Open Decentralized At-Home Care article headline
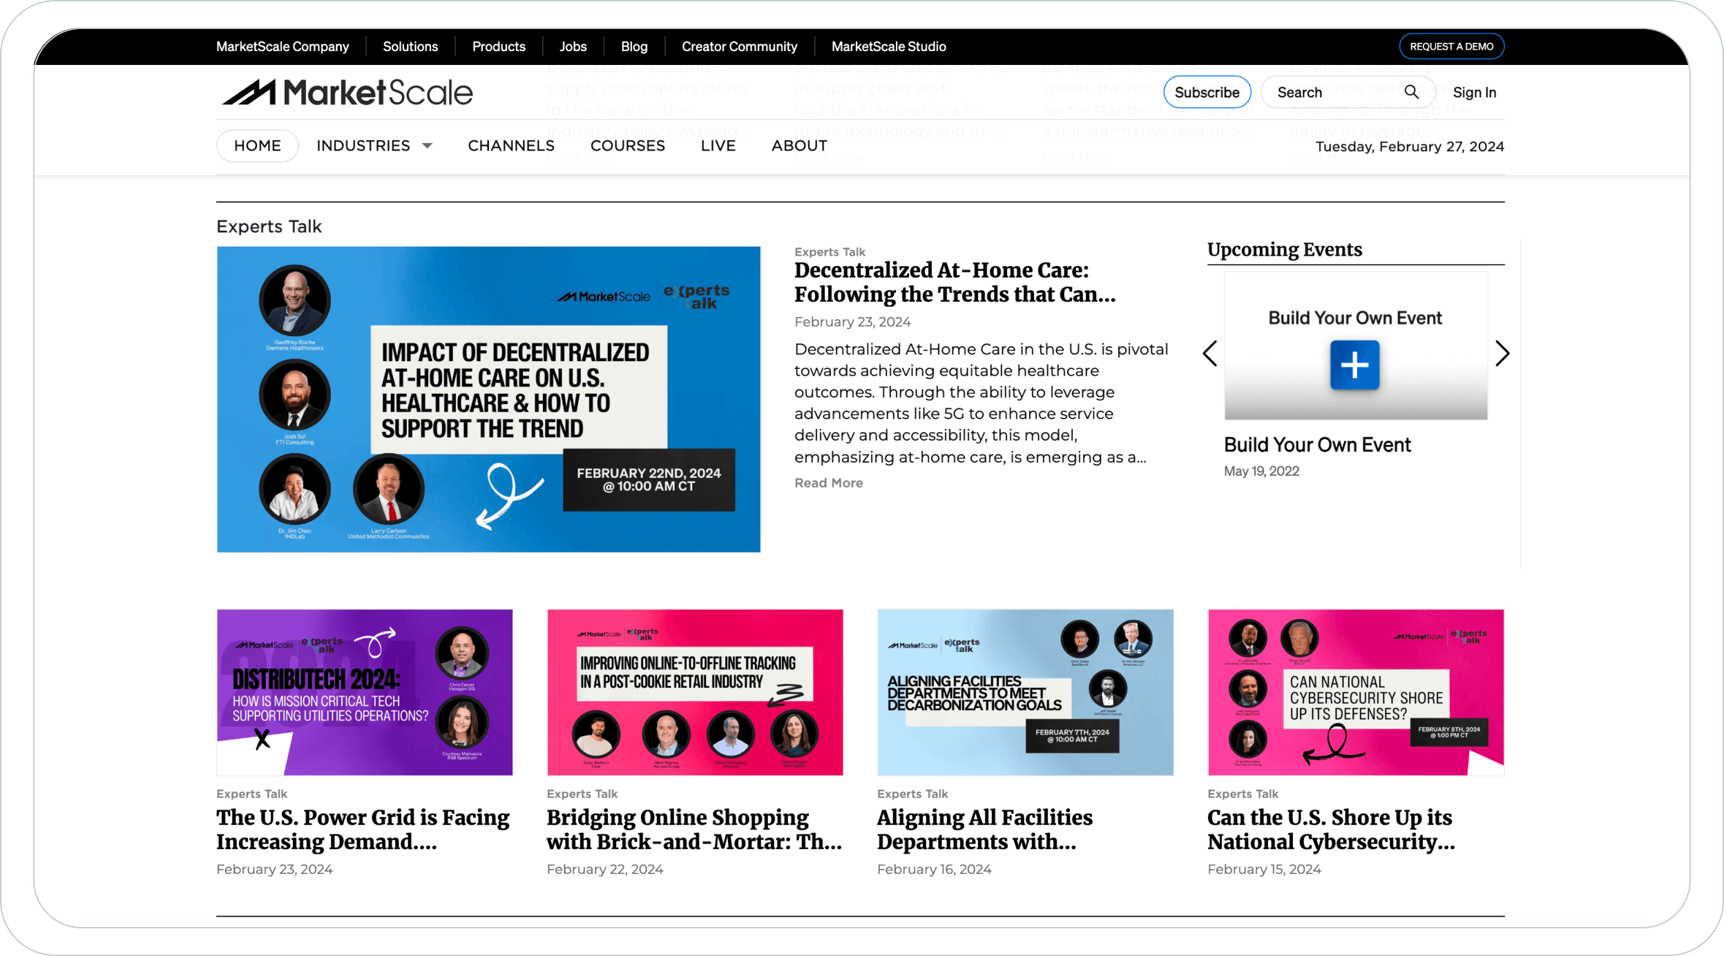This screenshot has width=1724, height=956. (955, 282)
